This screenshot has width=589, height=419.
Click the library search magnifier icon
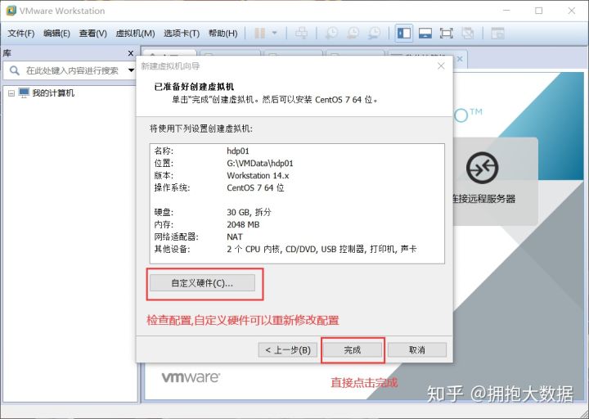14,70
